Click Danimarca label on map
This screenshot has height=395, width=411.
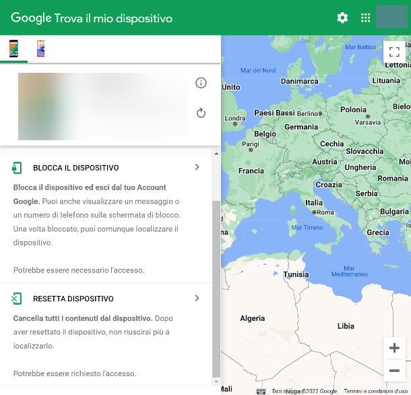pyautogui.click(x=299, y=81)
